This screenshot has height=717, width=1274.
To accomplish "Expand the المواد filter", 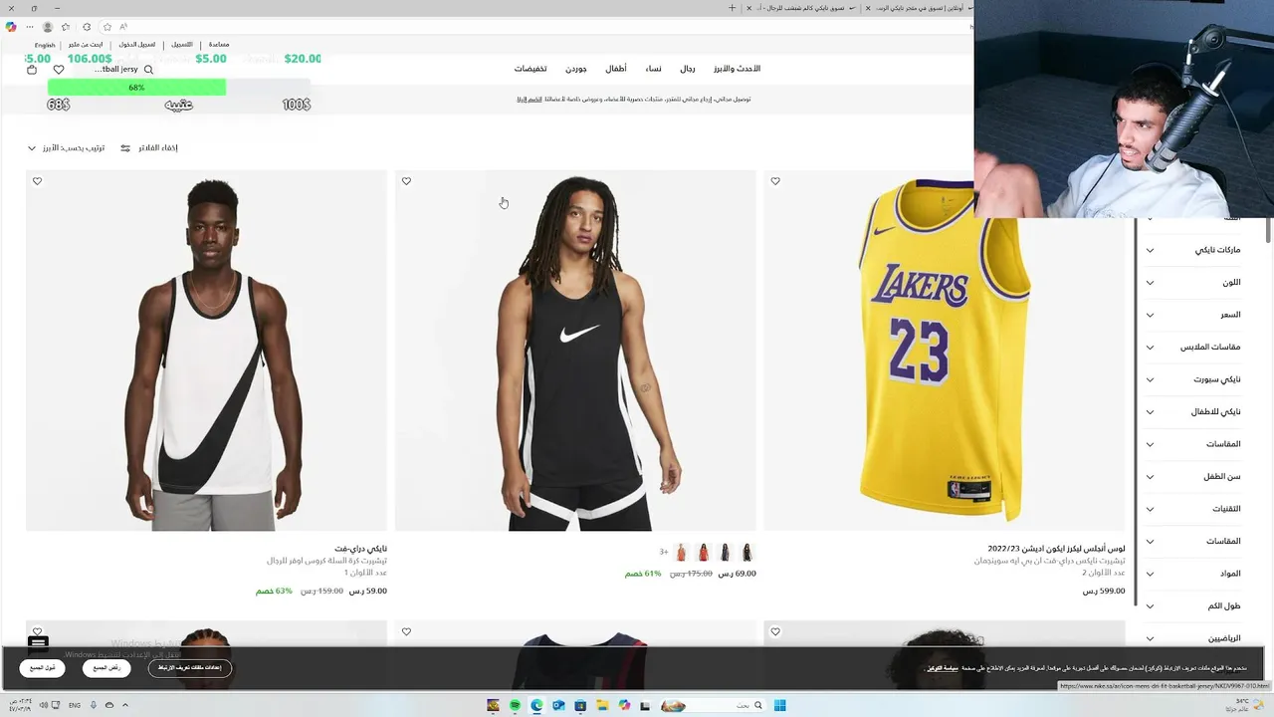I will coord(1193,574).
